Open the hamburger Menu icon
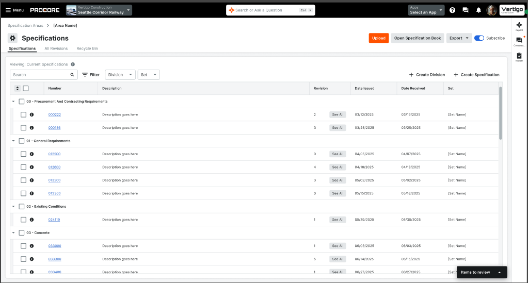This screenshot has width=528, height=283. click(x=8, y=10)
